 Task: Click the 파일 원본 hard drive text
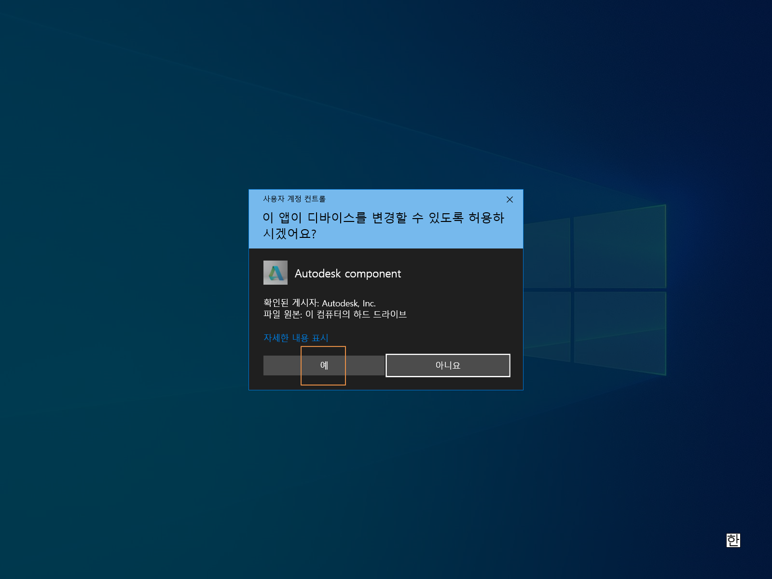pyautogui.click(x=335, y=315)
